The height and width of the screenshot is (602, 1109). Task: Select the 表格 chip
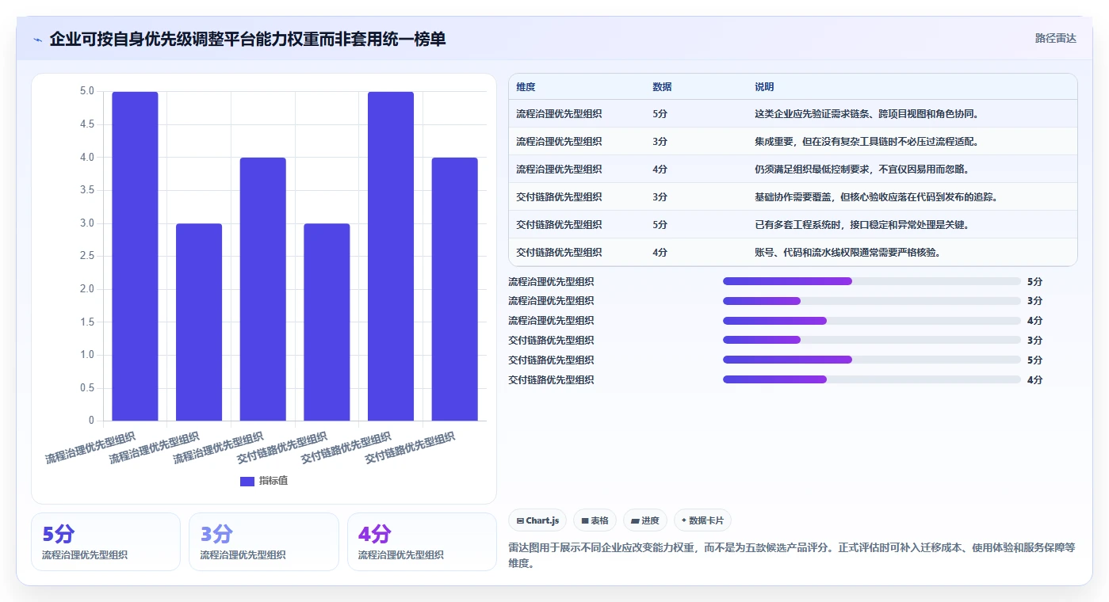tap(595, 520)
